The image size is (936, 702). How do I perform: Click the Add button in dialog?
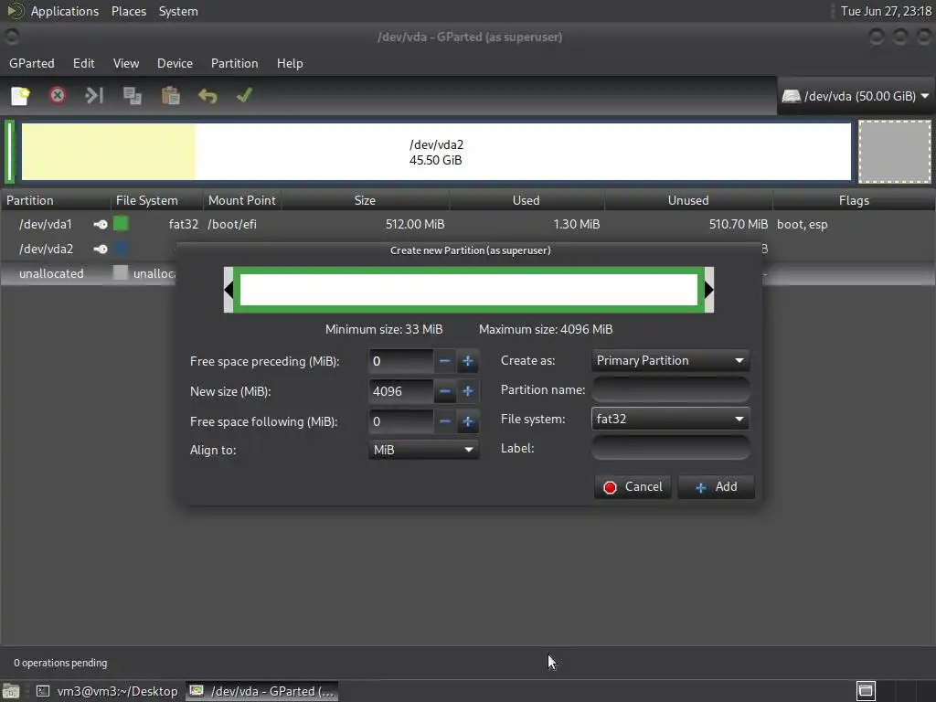click(716, 487)
